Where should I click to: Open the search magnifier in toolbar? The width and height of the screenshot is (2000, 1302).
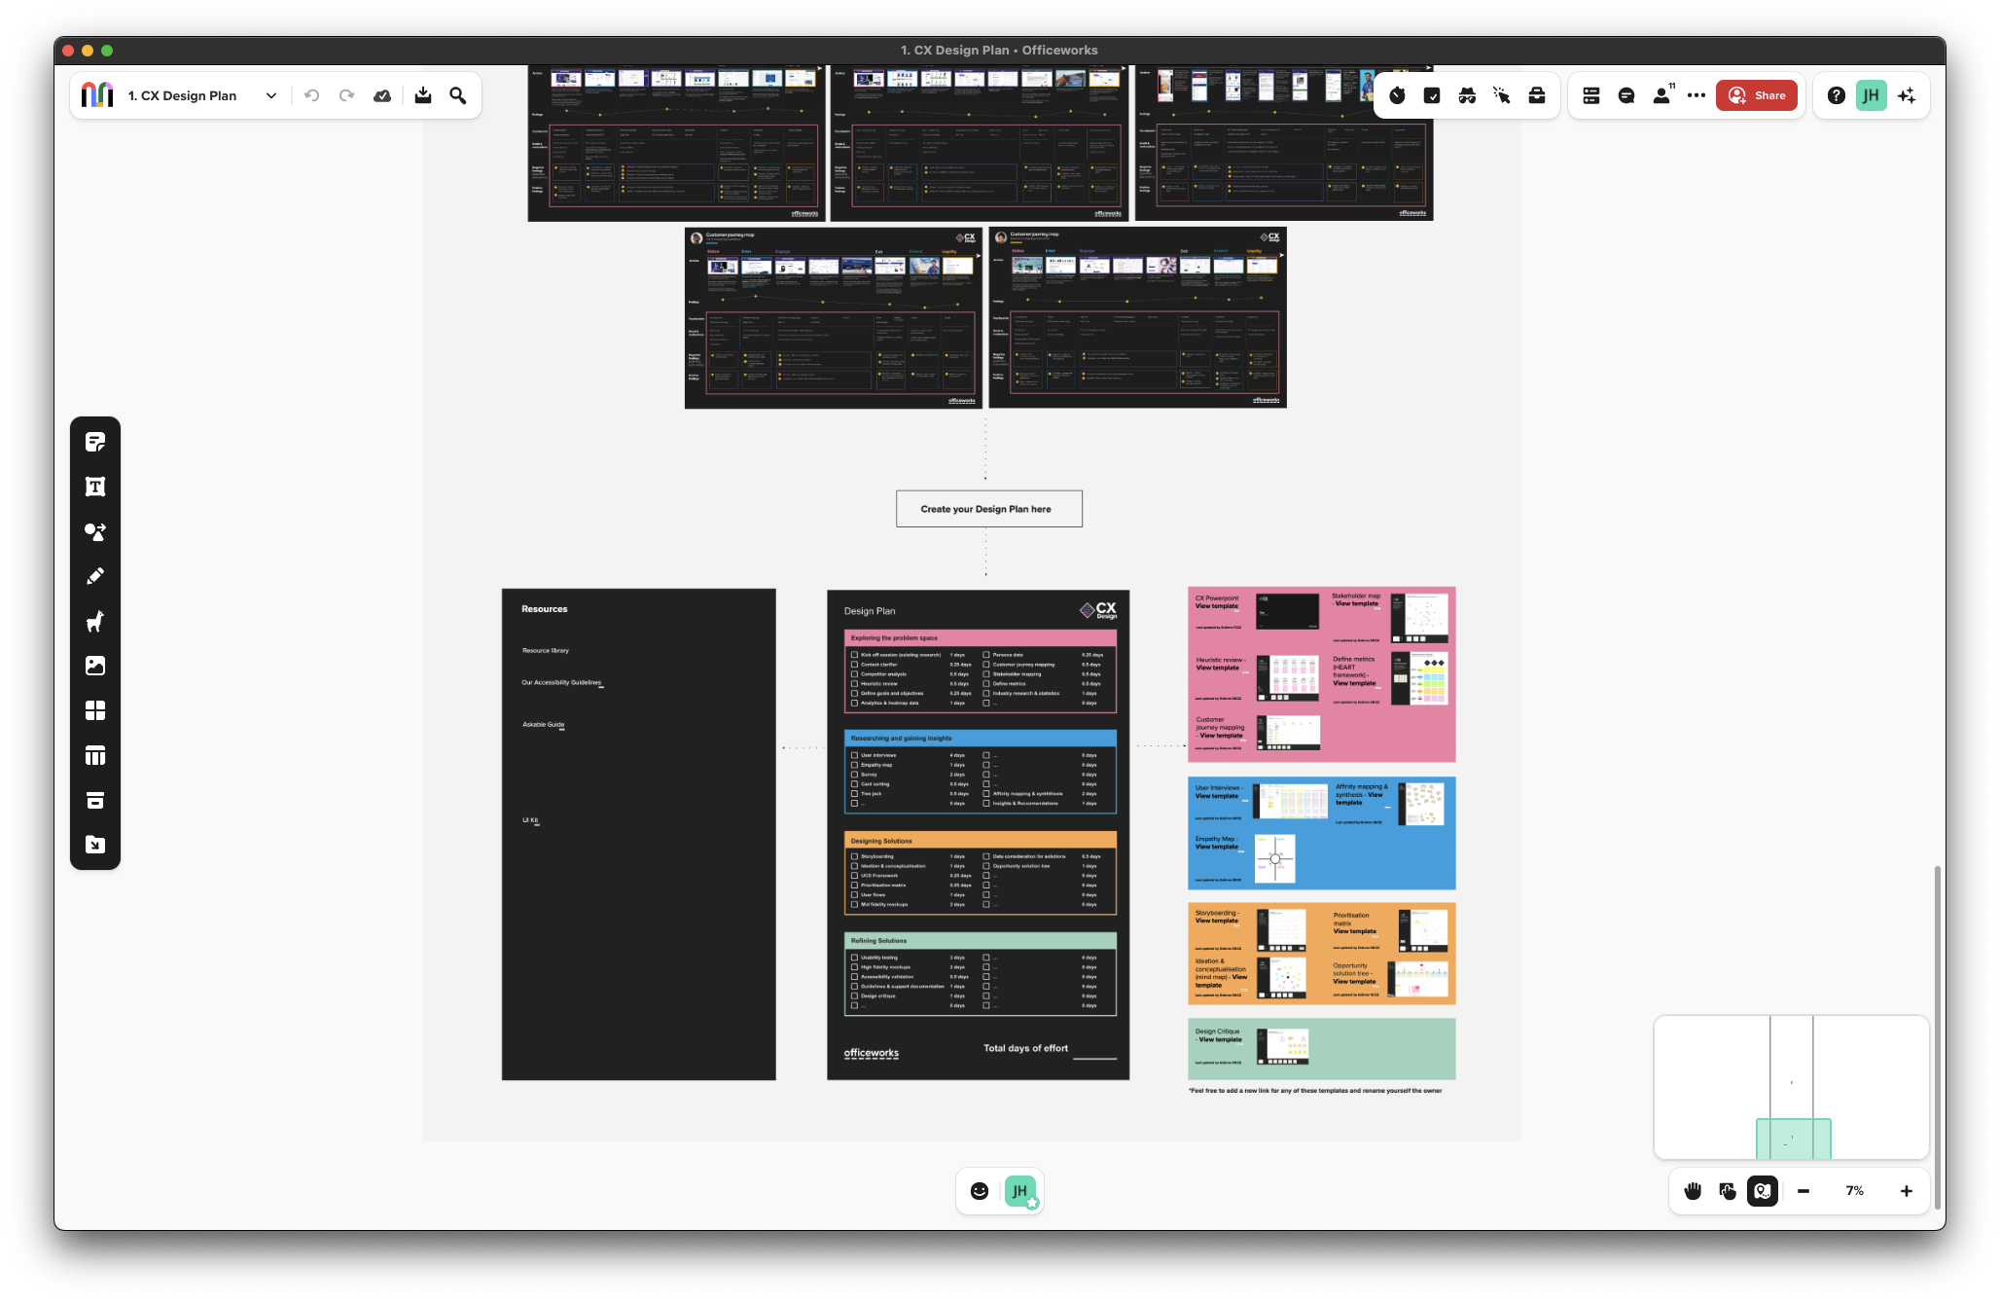click(458, 95)
